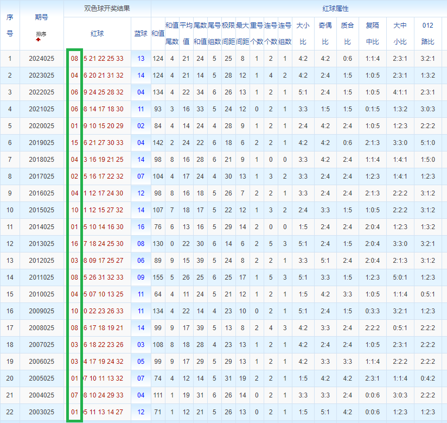Click issue number 2024025

click(41, 59)
